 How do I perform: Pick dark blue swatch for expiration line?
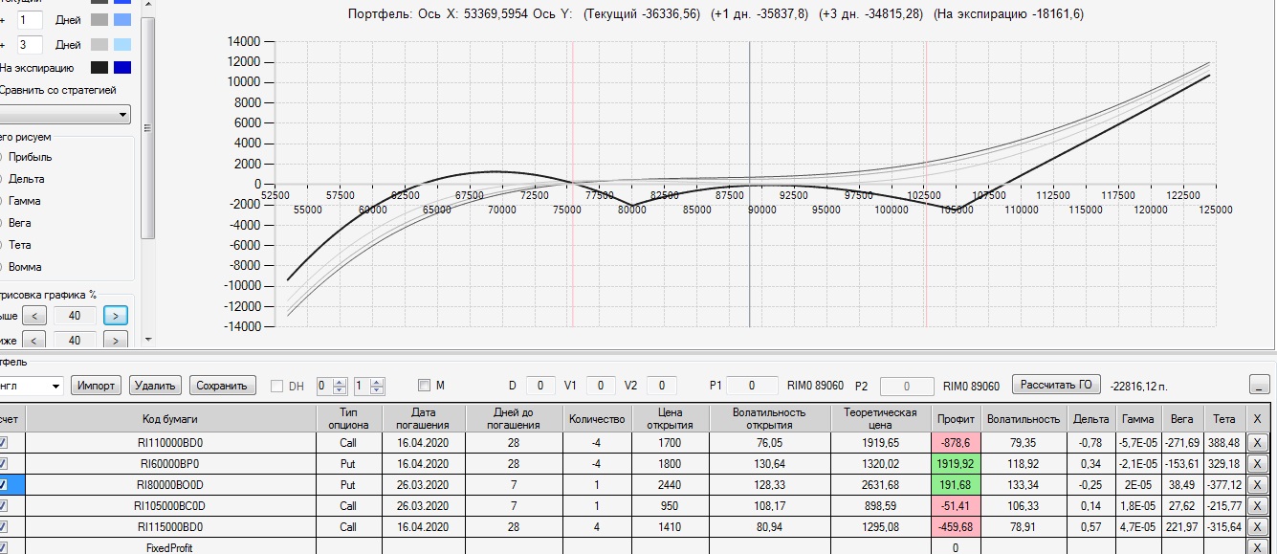[x=122, y=68]
